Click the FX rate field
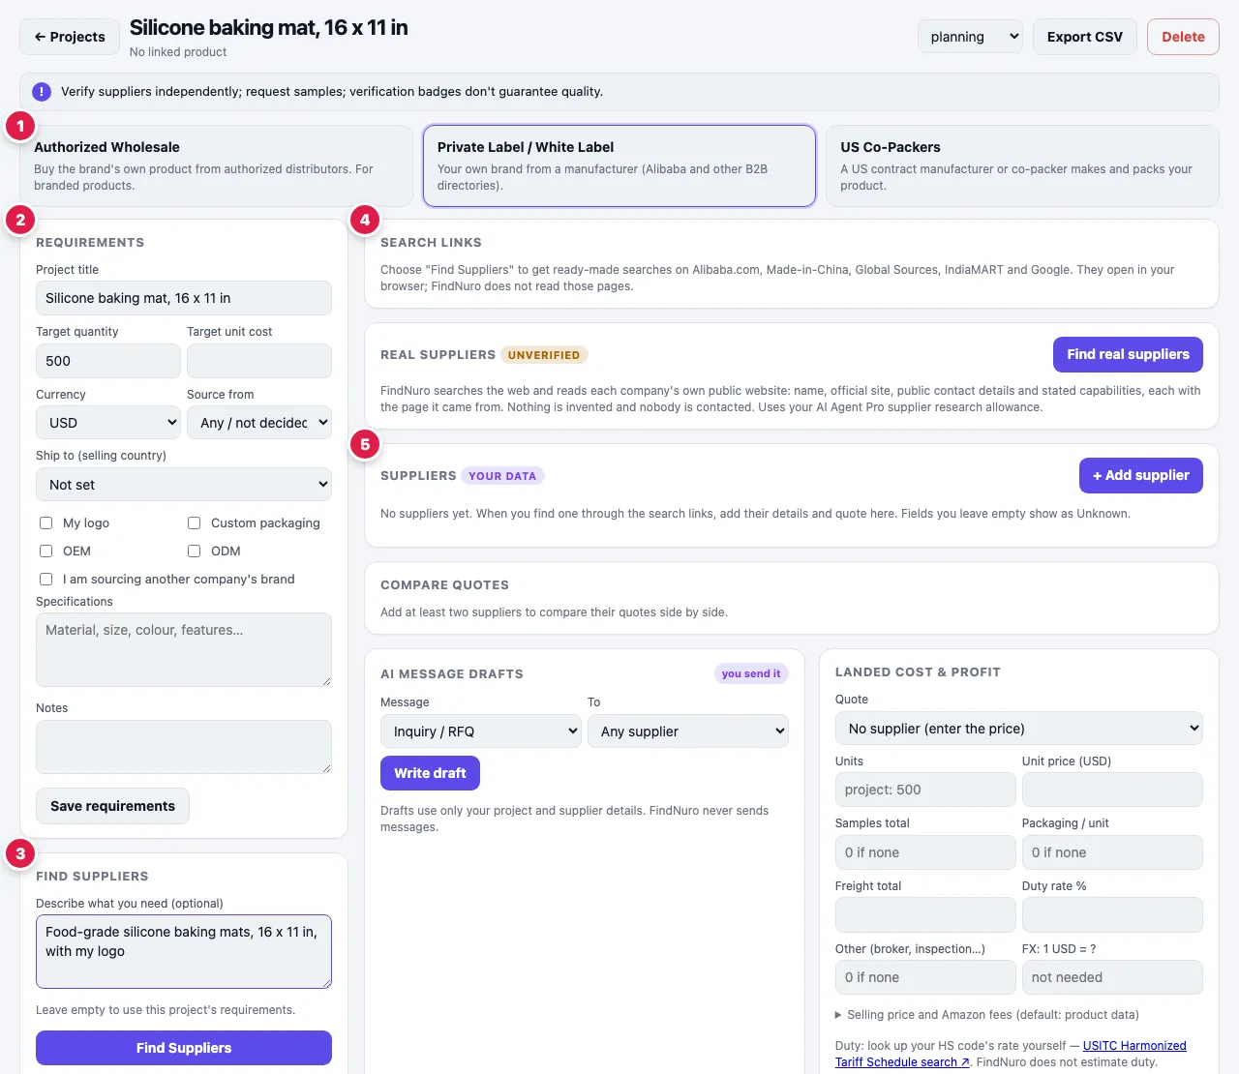Viewport: 1239px width, 1074px height. click(x=1112, y=977)
